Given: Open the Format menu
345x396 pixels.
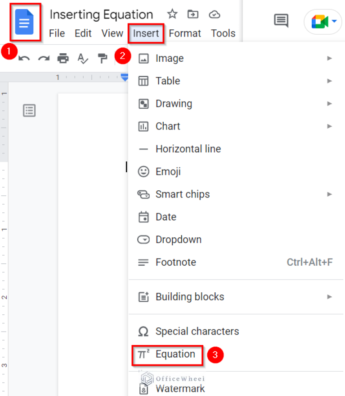Looking at the screenshot, I should tap(185, 33).
